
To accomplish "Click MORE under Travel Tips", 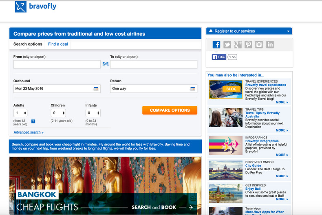I will [x=282, y=130].
